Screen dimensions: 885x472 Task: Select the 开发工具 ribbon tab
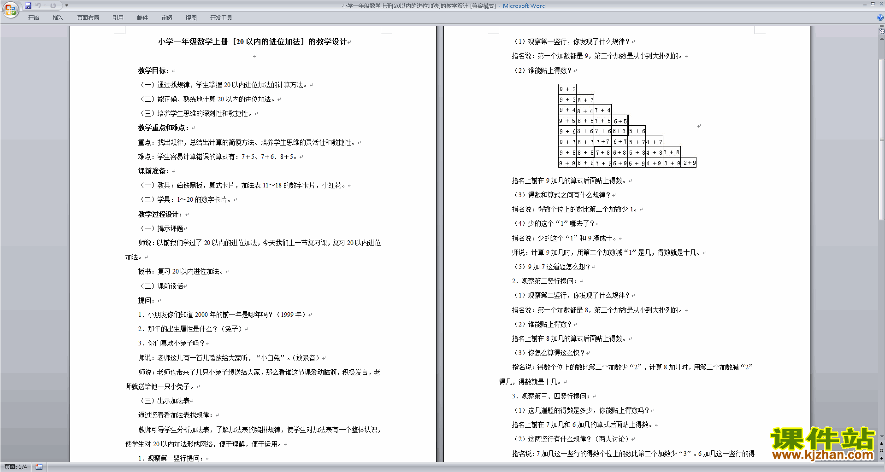coord(221,18)
